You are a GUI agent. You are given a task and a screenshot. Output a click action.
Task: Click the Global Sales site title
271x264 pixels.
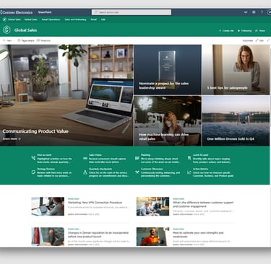(25, 30)
